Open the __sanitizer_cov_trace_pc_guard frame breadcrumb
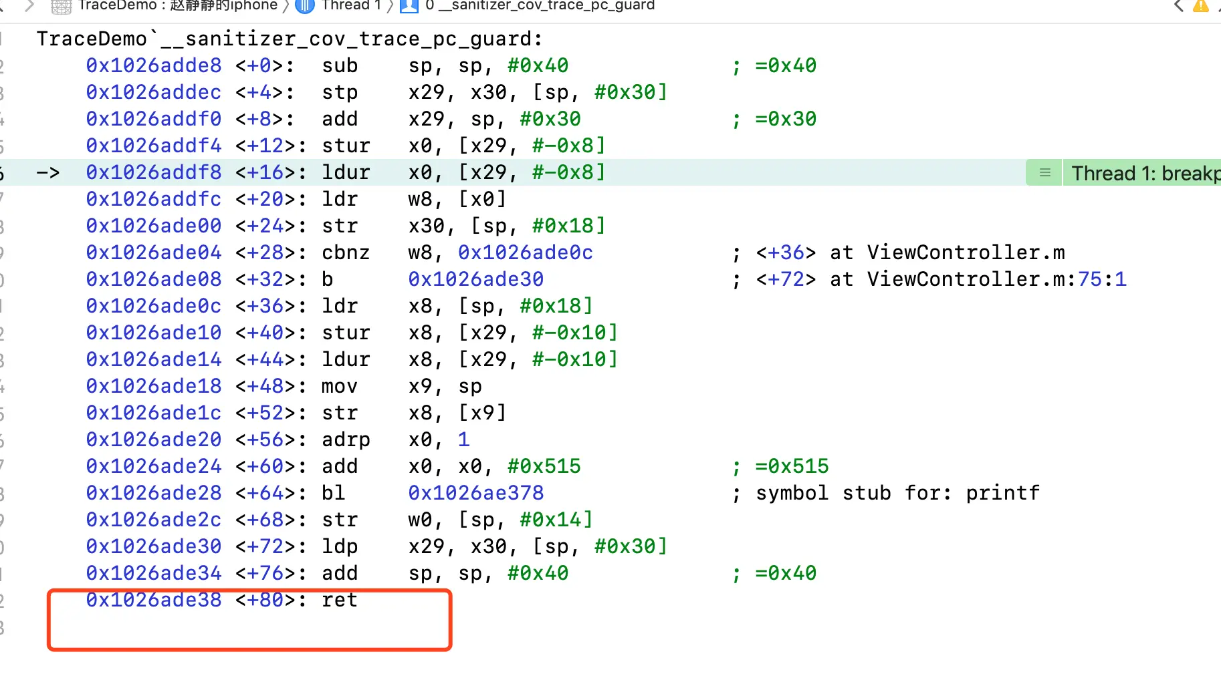The height and width of the screenshot is (696, 1221). pyautogui.click(x=540, y=6)
